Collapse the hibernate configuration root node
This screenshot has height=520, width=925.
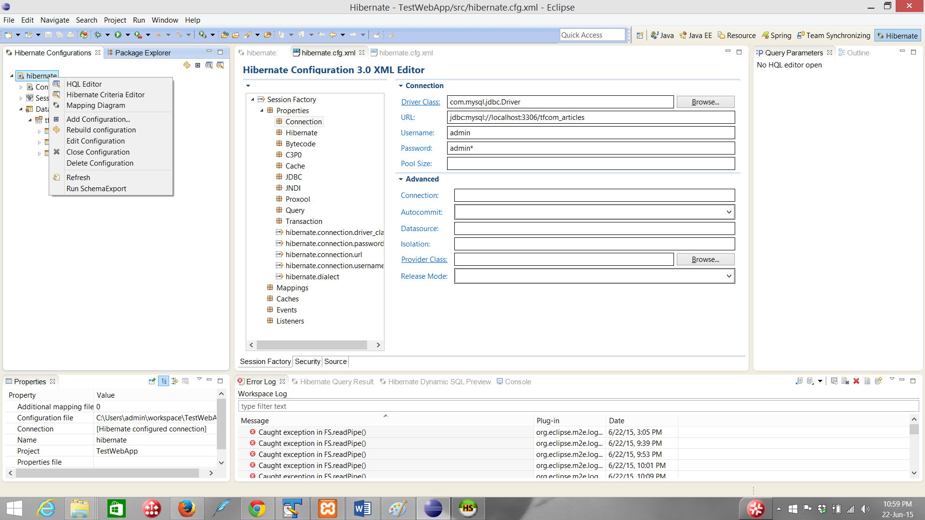[12, 76]
